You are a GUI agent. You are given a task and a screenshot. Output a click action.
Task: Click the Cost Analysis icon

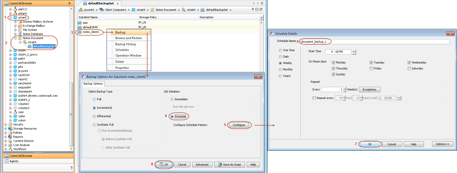10,145
